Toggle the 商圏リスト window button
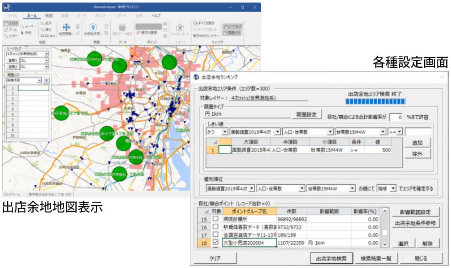 pos(233,33)
